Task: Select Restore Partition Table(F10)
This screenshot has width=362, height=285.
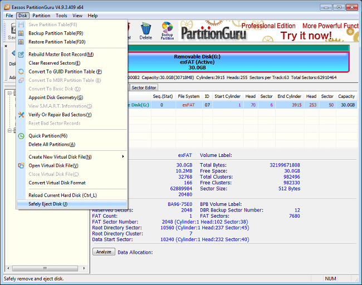Action: click(72, 42)
